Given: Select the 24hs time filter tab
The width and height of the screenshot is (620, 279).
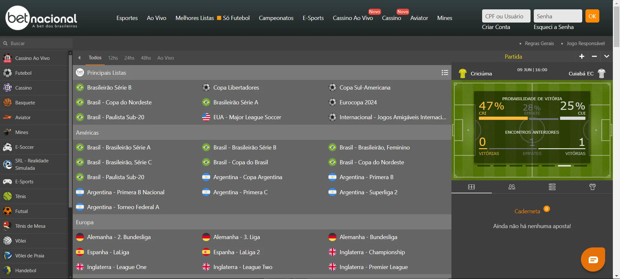Looking at the screenshot, I should pyautogui.click(x=129, y=58).
